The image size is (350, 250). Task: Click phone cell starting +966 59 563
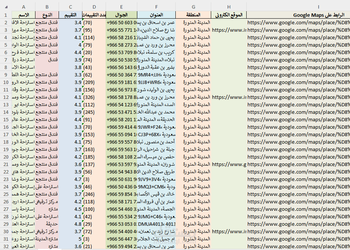point(121,150)
